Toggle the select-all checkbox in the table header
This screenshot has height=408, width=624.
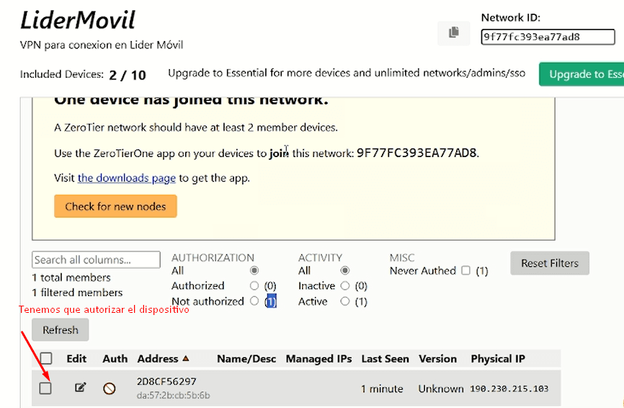[x=46, y=358]
